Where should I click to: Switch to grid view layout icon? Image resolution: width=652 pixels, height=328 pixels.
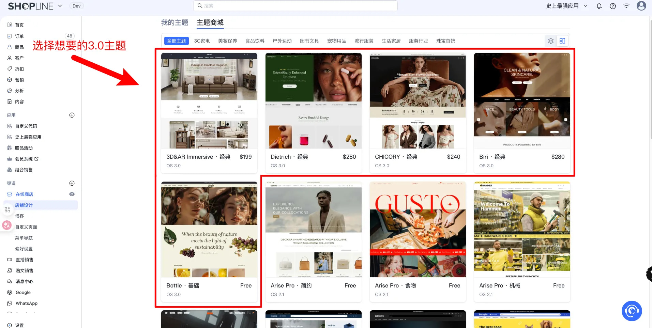click(562, 41)
